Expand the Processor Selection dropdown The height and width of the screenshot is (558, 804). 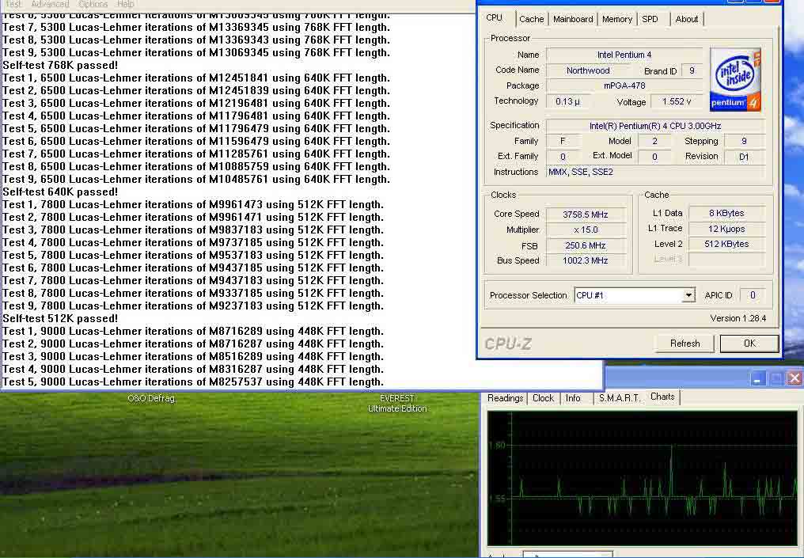[x=688, y=295]
